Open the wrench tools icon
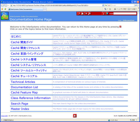This screenshot has height=122, width=140. 90,14
